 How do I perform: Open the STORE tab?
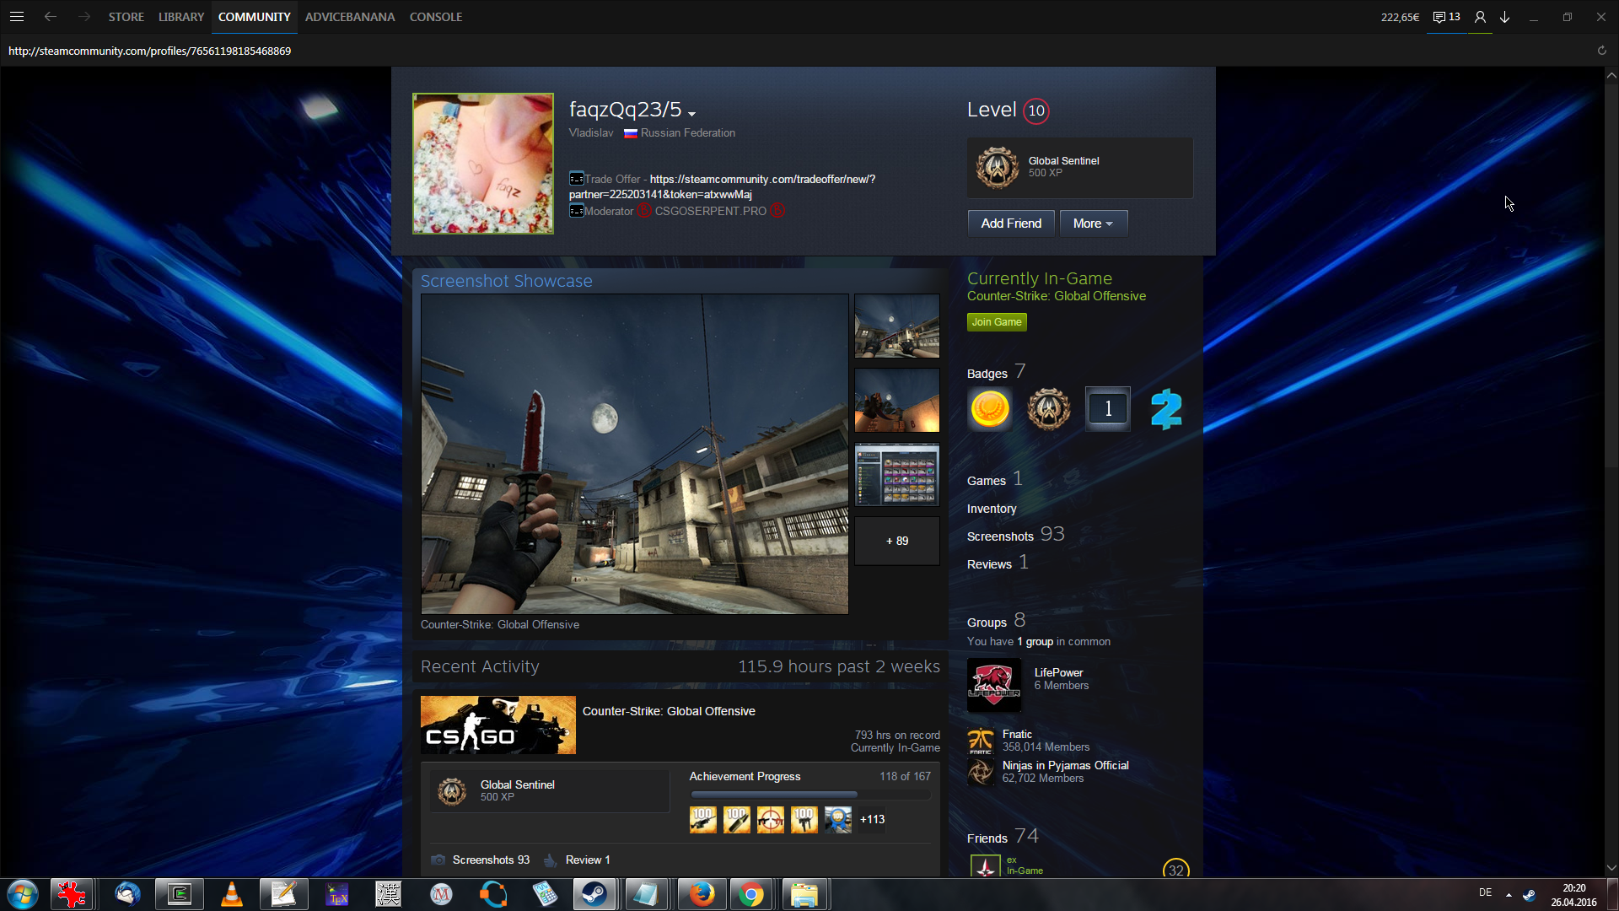(x=126, y=17)
